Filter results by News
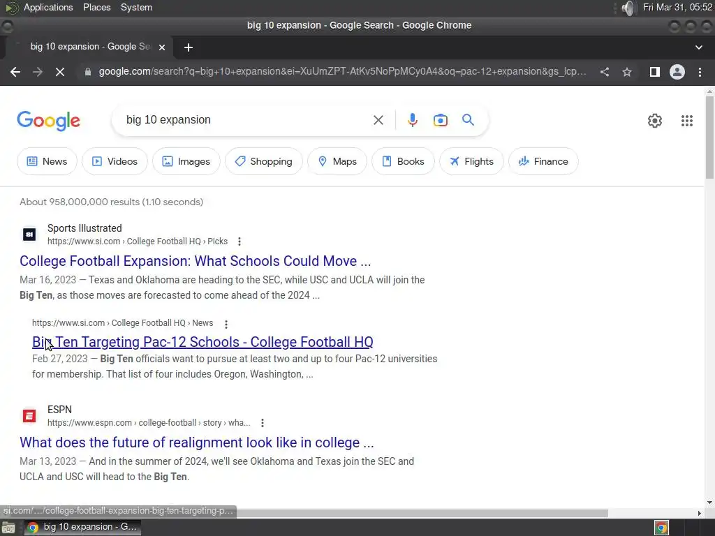The image size is (715, 536). pyautogui.click(x=47, y=161)
